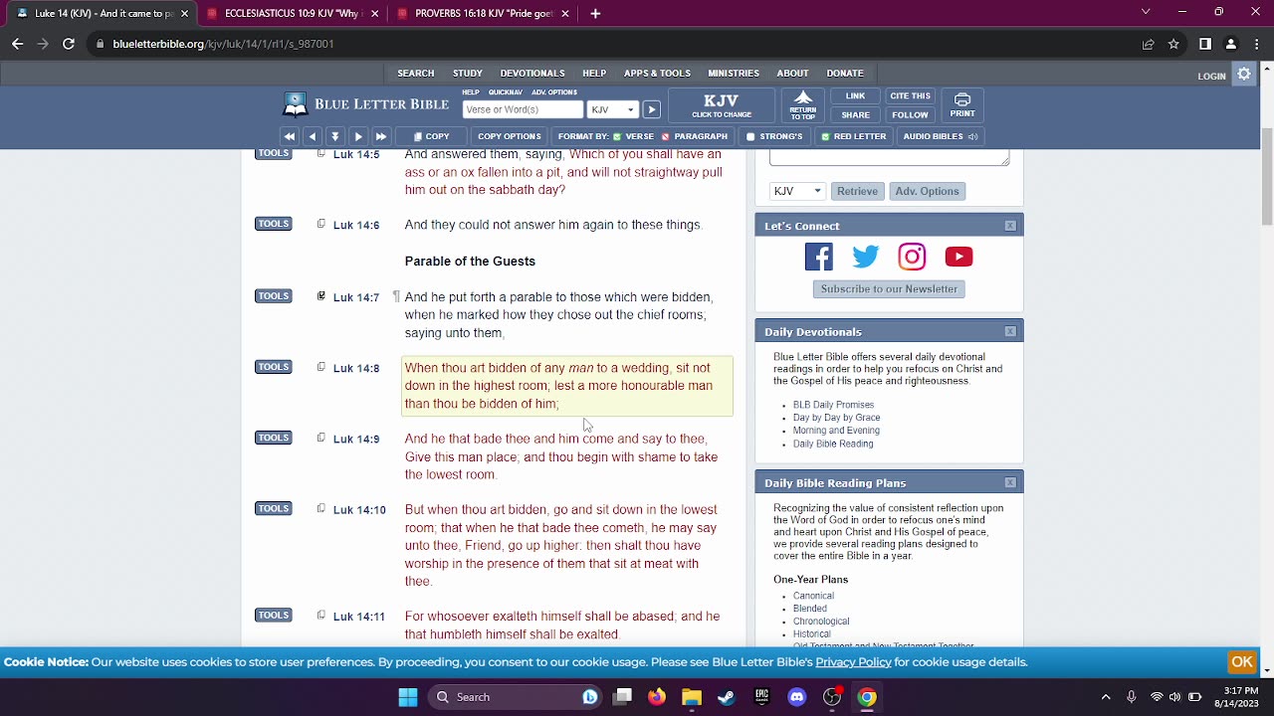Open TOOLS menu for Luk 14:6
The width and height of the screenshot is (1274, 716).
point(274,224)
